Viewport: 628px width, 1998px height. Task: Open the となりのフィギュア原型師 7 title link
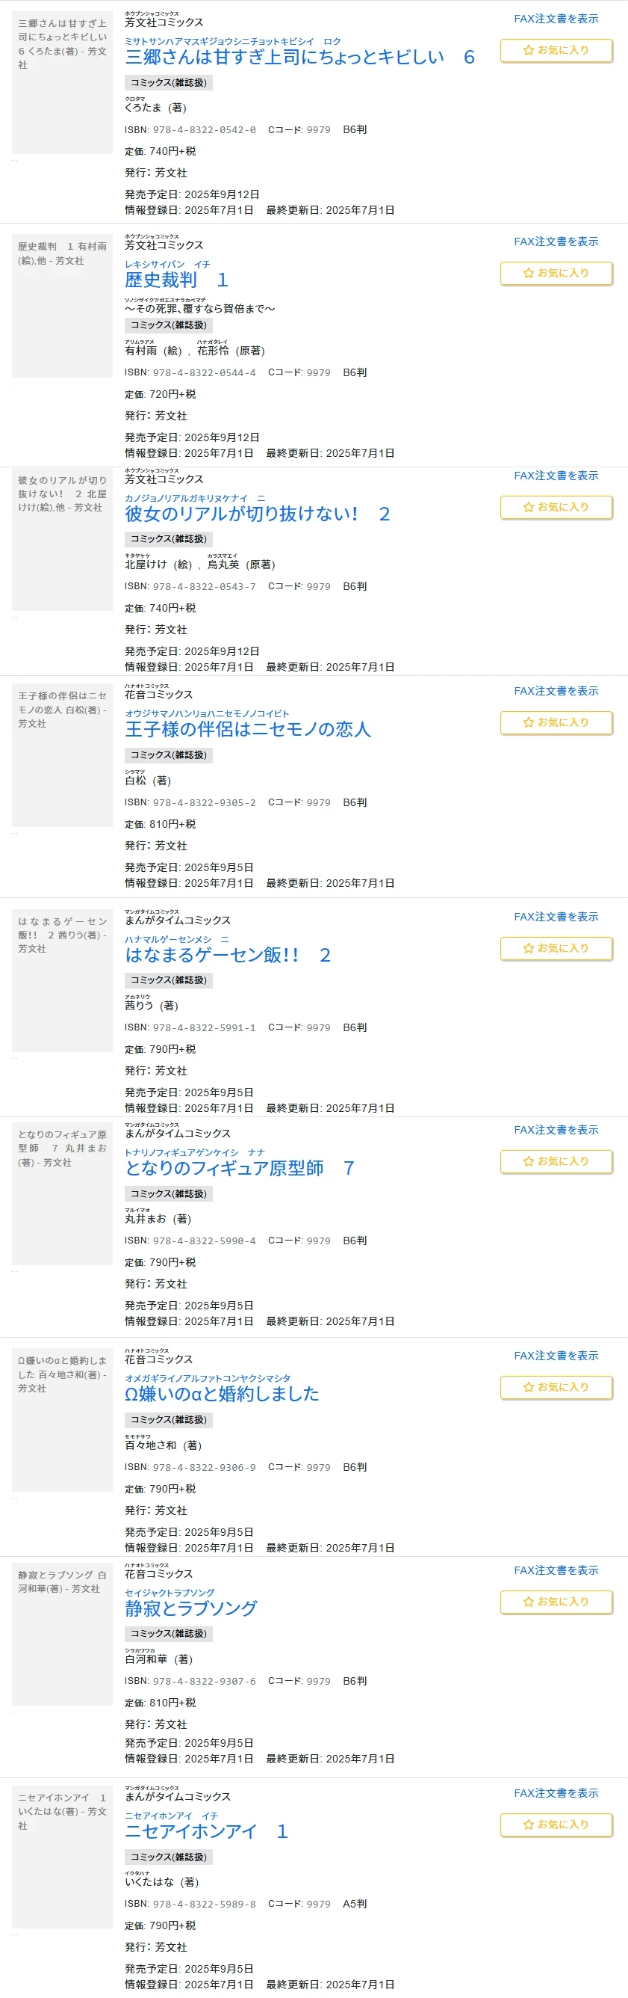(240, 1168)
